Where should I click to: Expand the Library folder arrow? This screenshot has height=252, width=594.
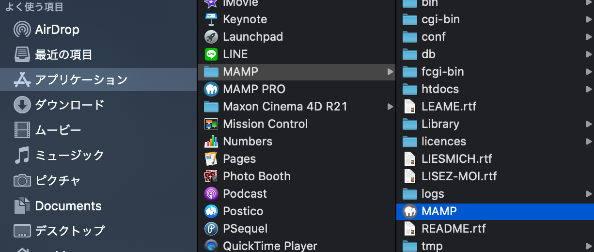coord(589,124)
